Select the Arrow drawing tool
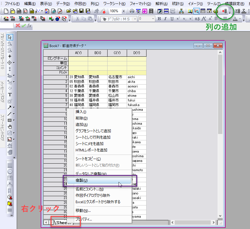Image resolution: width=250 pixels, height=229 pixels. (x=10, y=108)
